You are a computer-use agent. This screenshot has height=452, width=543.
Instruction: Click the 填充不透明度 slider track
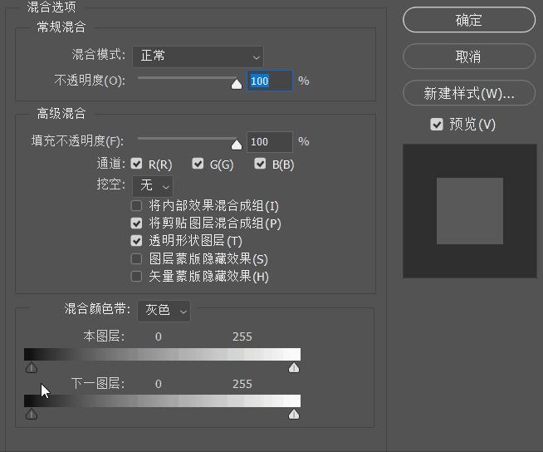[187, 138]
